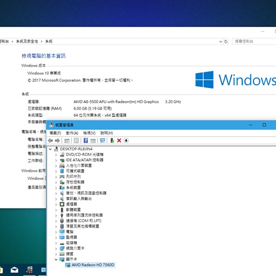Disable device with the down-arrow circle icon

pos(126,140)
